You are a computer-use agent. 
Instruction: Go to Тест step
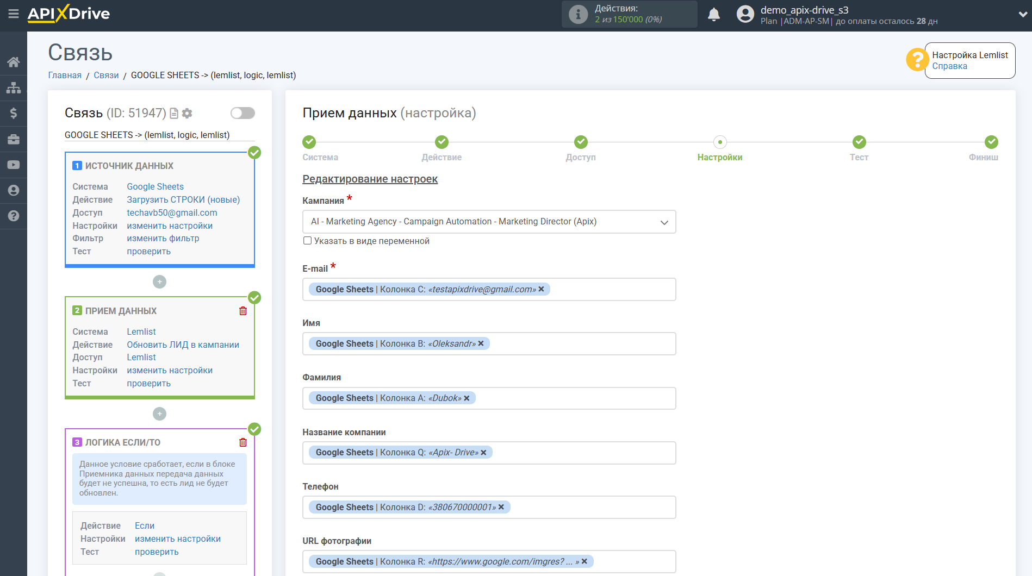[859, 142]
